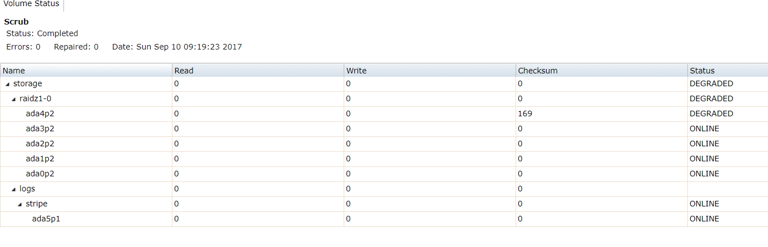Sort by the Status column header
Screen dimensions: 768x247
point(727,71)
